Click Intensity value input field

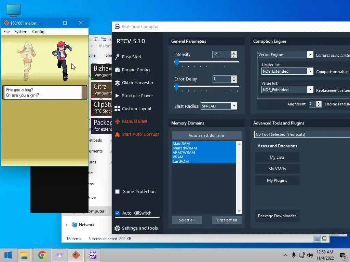pos(222,54)
